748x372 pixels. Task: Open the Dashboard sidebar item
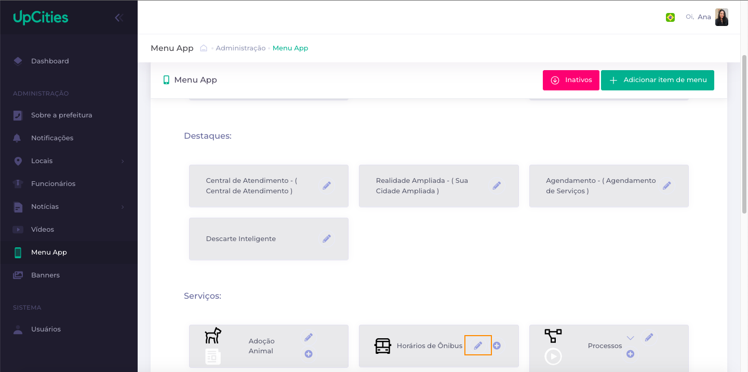tap(69, 61)
